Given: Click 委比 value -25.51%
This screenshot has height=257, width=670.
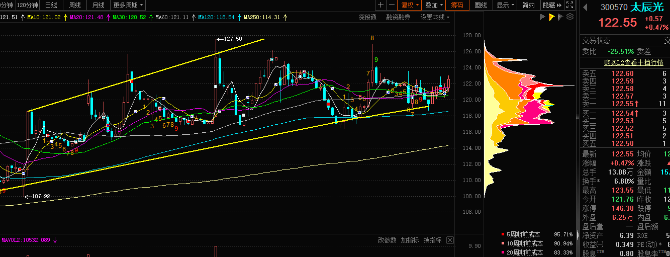Looking at the screenshot, I should click(x=621, y=51).
